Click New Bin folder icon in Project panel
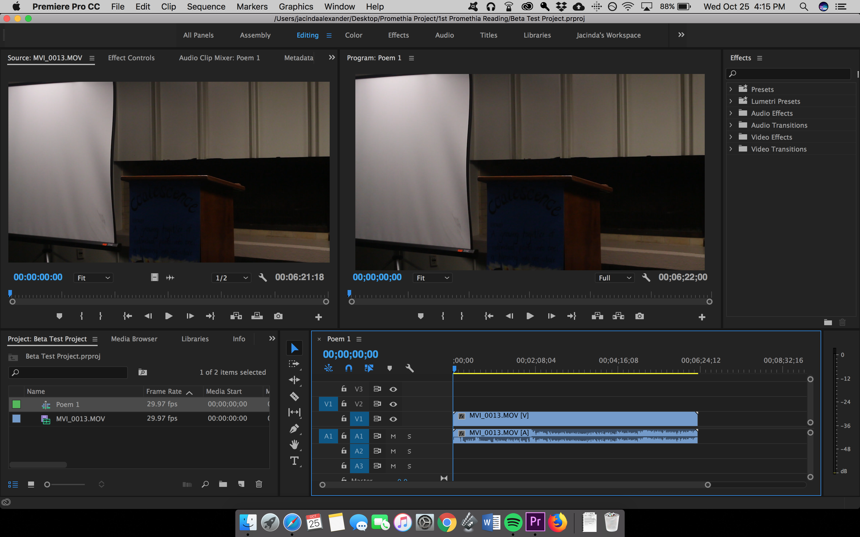 [223, 484]
